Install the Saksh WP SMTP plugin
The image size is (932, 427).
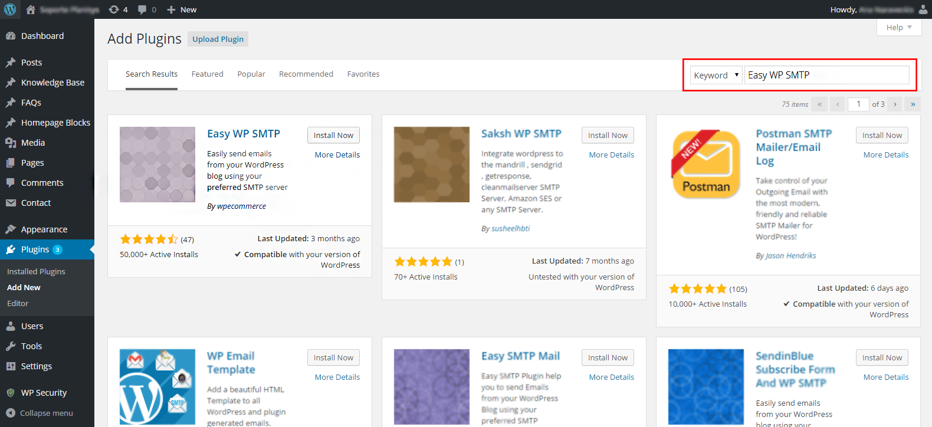[x=608, y=135]
